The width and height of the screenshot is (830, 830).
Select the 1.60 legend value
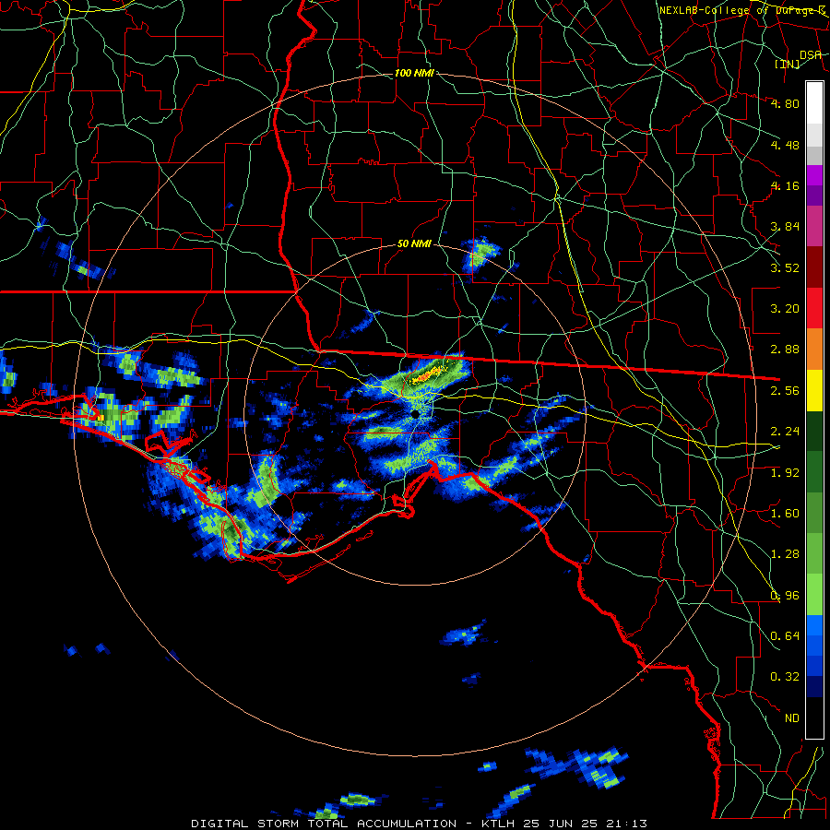(785, 514)
